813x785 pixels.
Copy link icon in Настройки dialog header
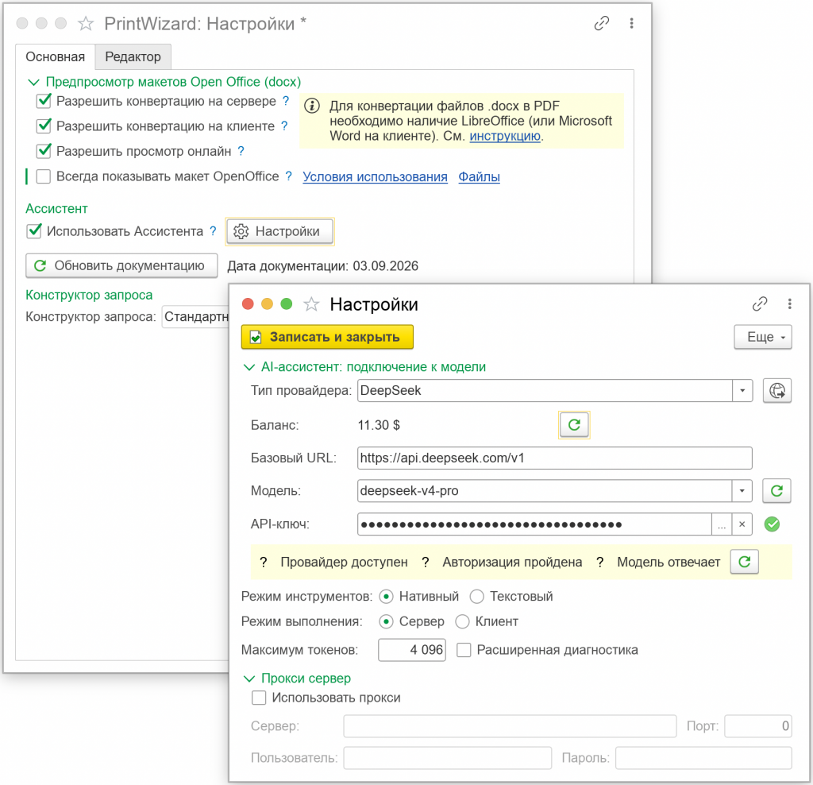tap(759, 304)
